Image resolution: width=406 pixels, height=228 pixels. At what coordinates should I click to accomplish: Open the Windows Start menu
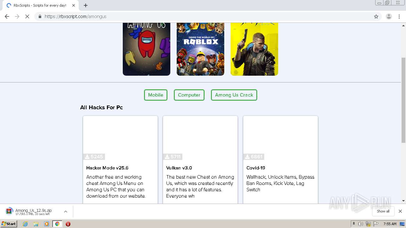[9, 224]
